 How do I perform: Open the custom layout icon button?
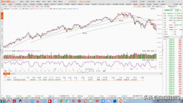pos(151,2)
